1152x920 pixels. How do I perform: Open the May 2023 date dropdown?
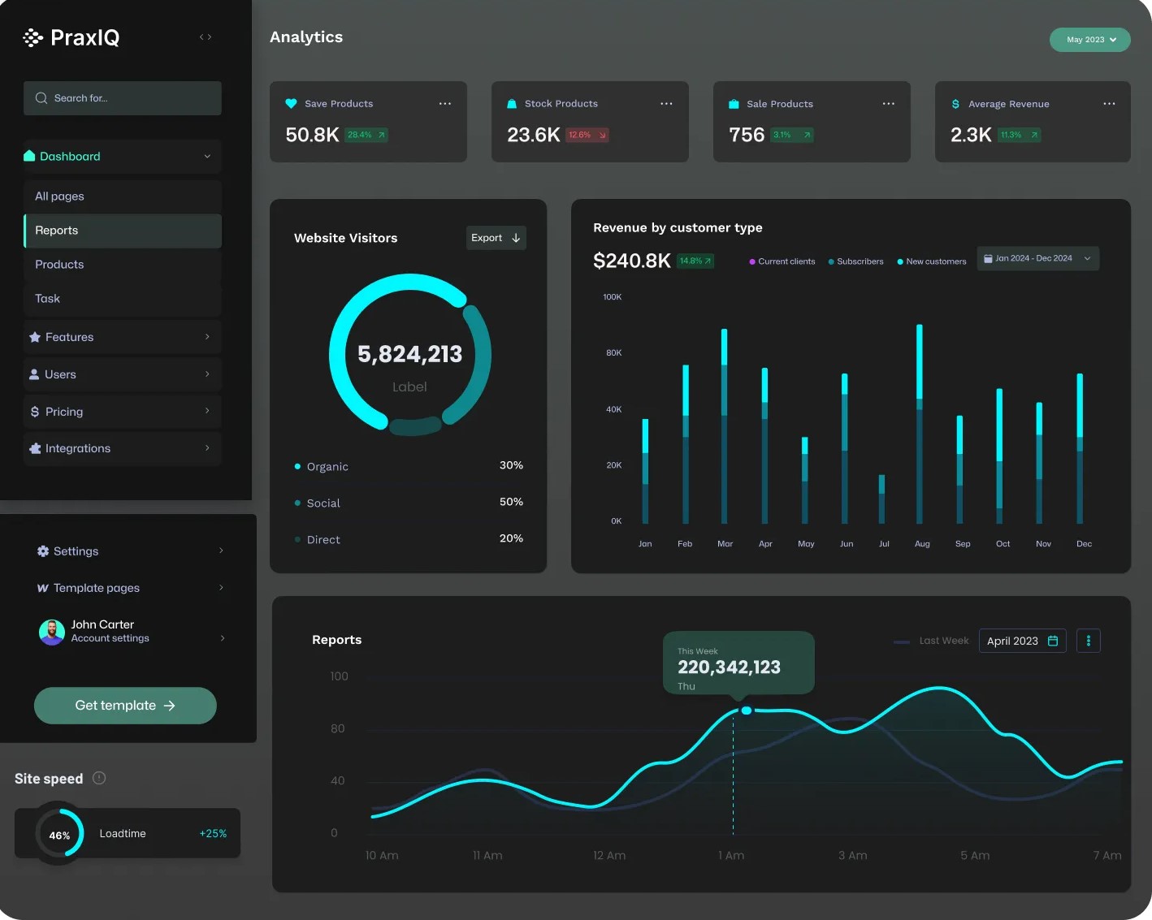point(1089,39)
